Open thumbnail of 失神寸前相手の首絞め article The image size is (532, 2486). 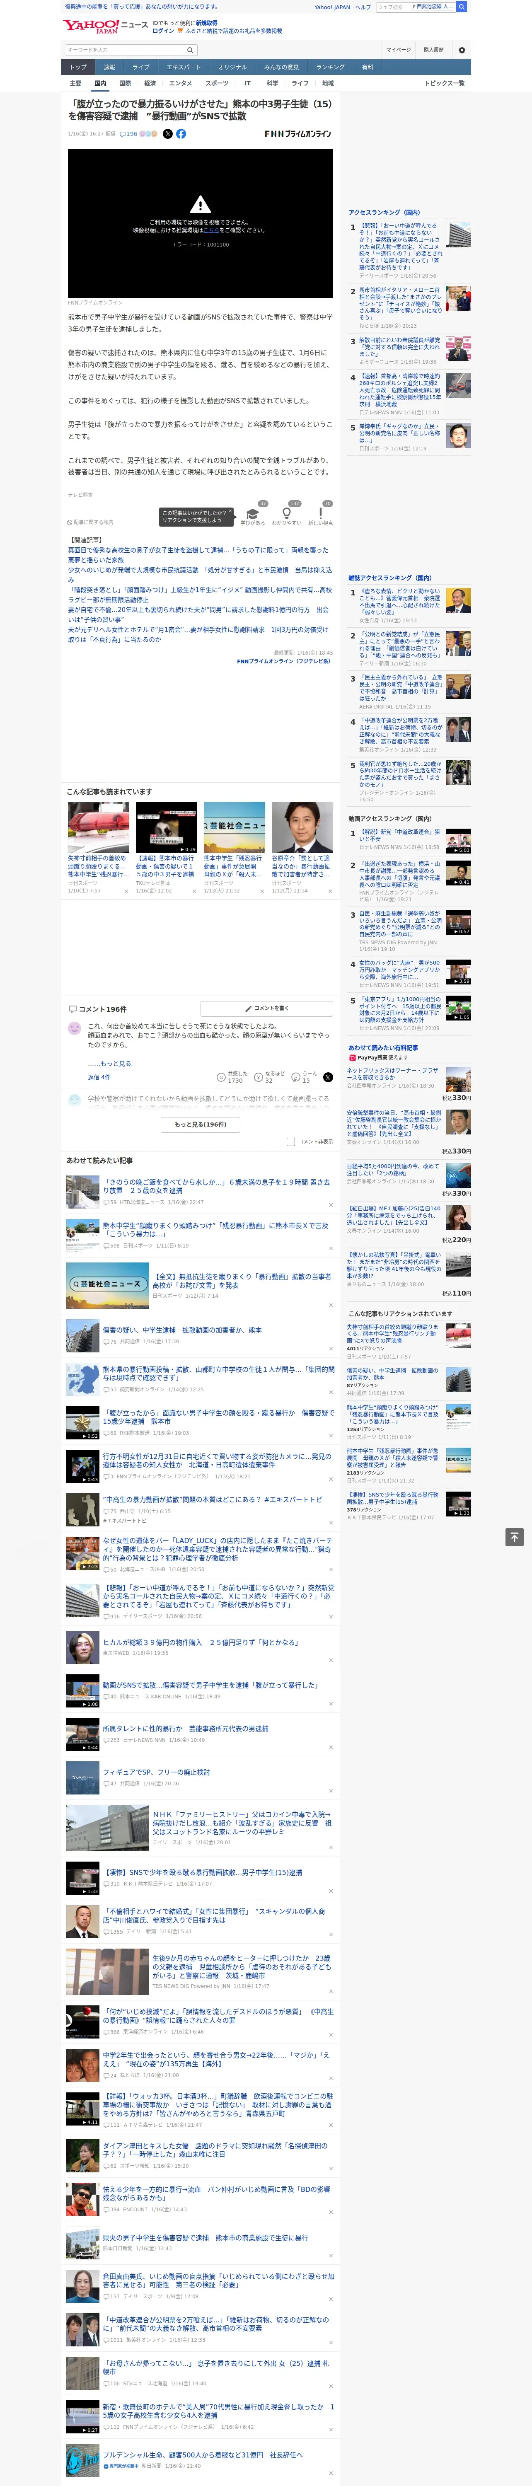(99, 827)
